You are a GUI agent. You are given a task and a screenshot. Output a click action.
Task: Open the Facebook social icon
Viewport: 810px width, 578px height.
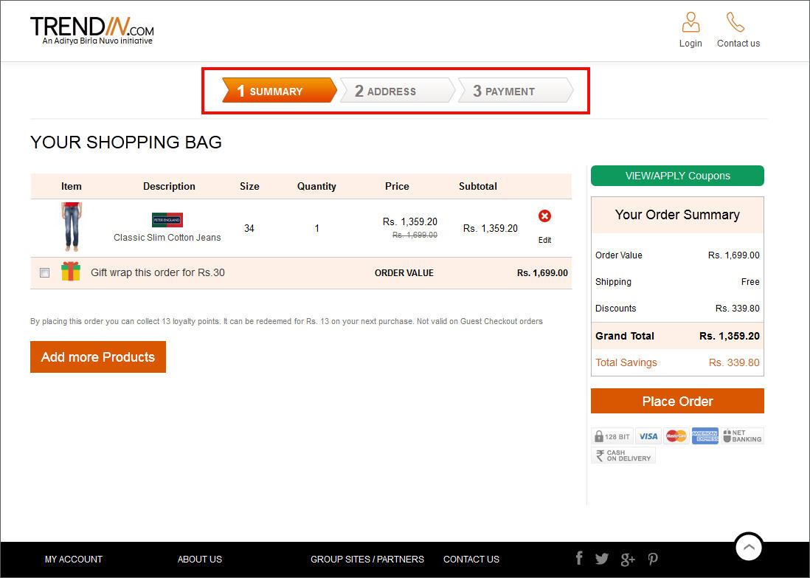click(579, 558)
